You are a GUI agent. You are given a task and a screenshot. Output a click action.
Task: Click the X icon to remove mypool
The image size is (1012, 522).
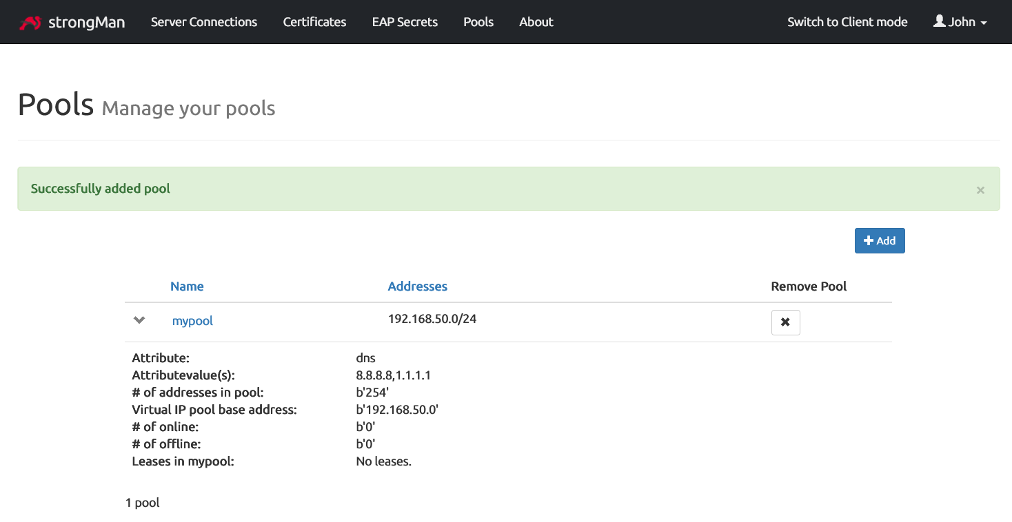785,322
